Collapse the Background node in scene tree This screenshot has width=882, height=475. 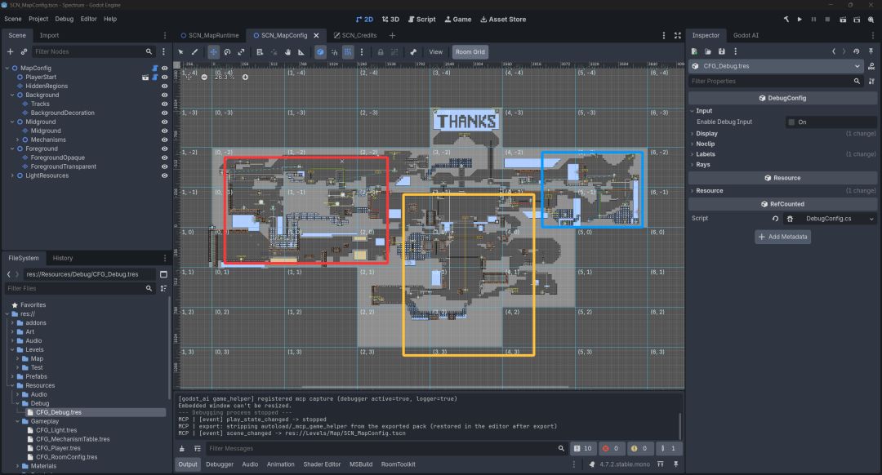click(12, 95)
